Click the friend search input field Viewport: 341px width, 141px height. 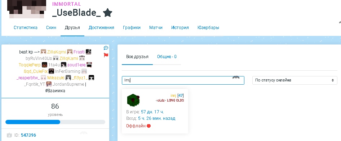(183, 80)
